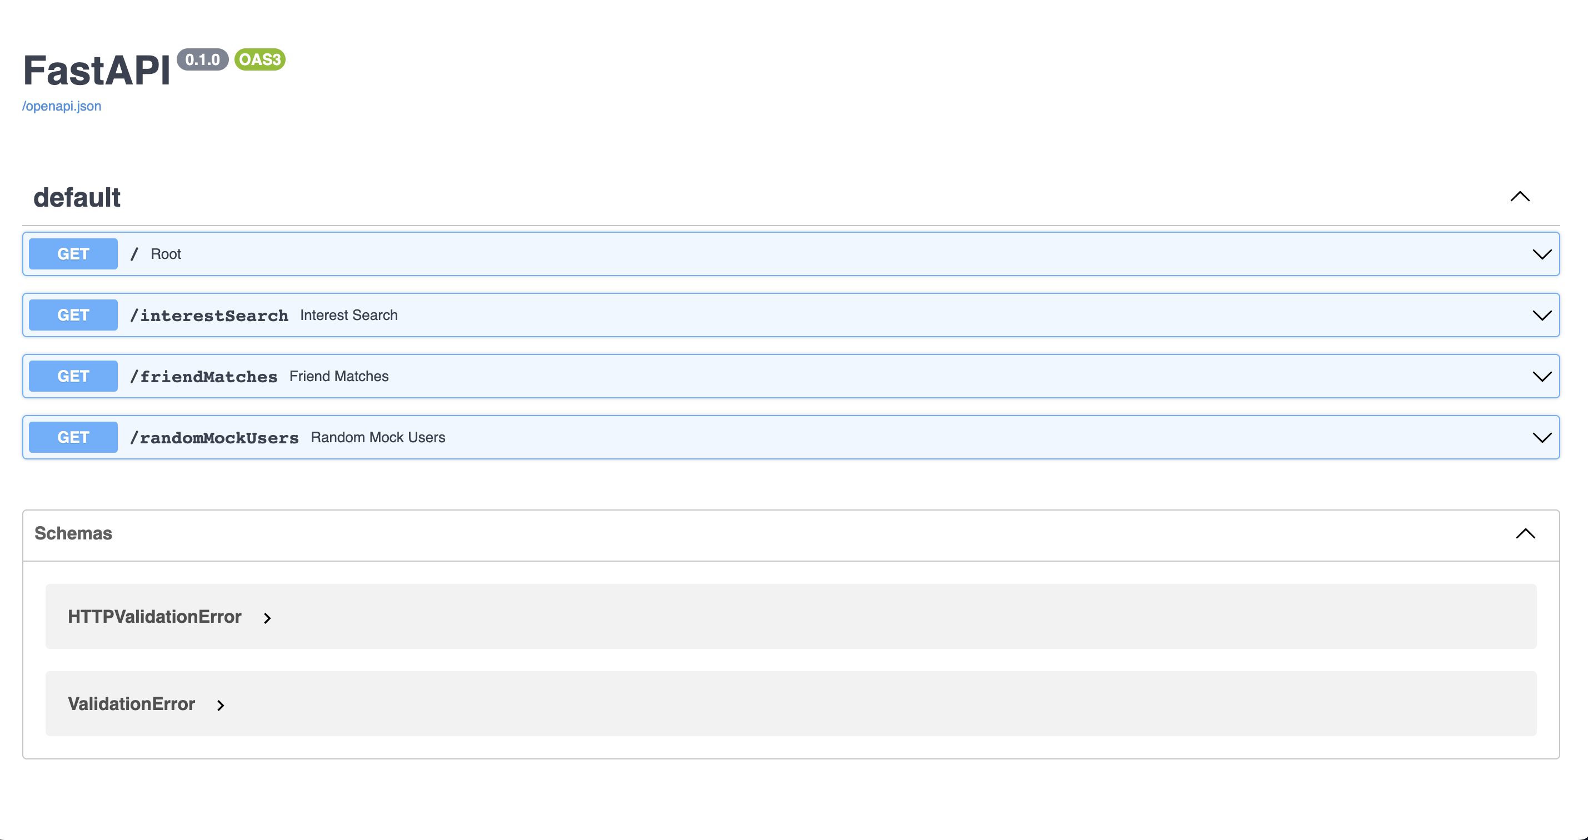
Task: Click the Root endpoint summary text
Action: click(166, 254)
